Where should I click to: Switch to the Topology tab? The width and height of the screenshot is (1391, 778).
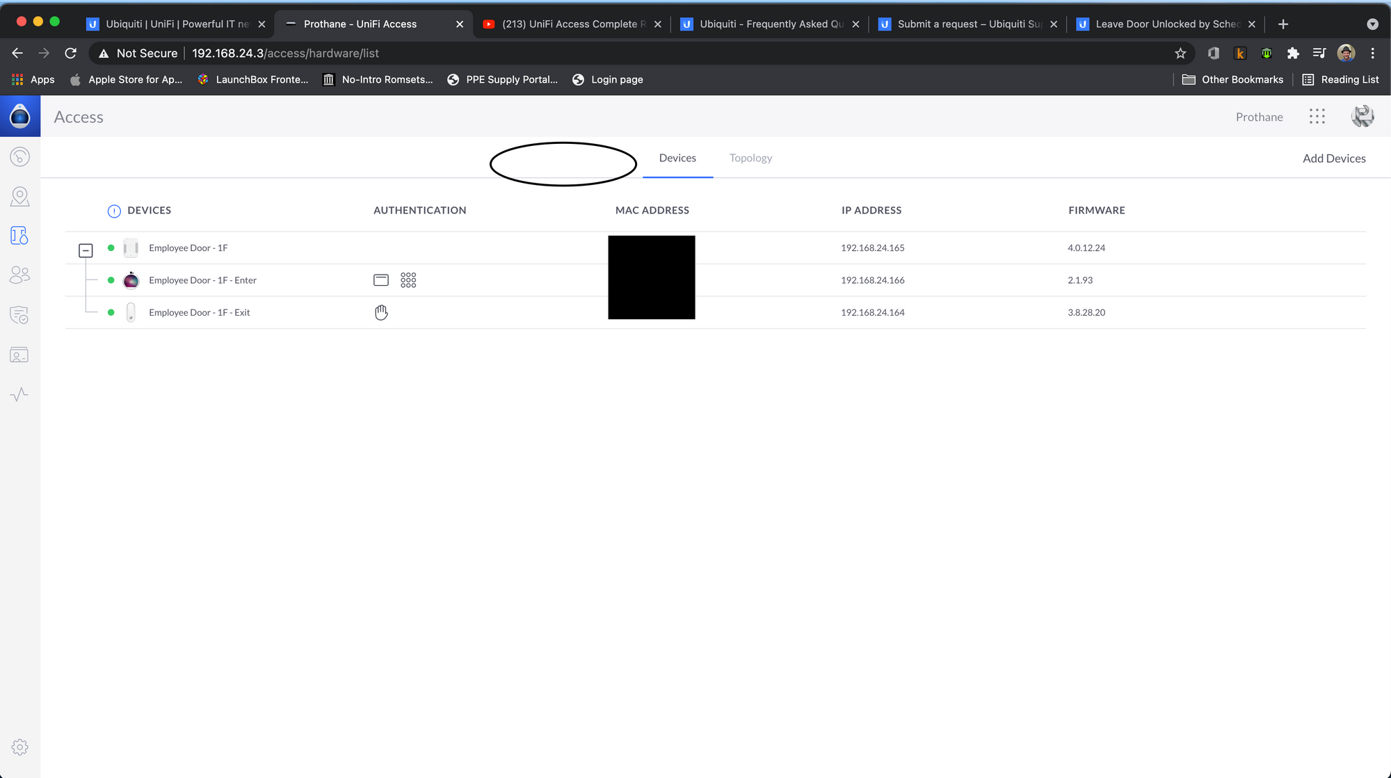(x=750, y=158)
